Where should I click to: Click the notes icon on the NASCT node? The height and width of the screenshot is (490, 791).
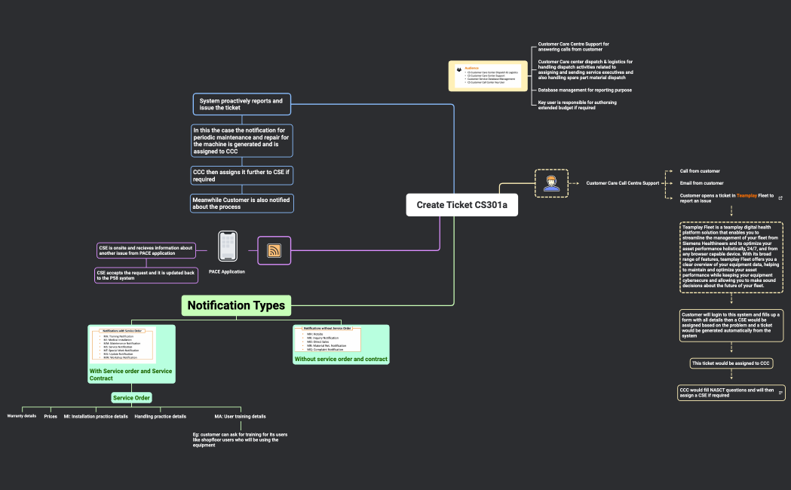coord(780,393)
